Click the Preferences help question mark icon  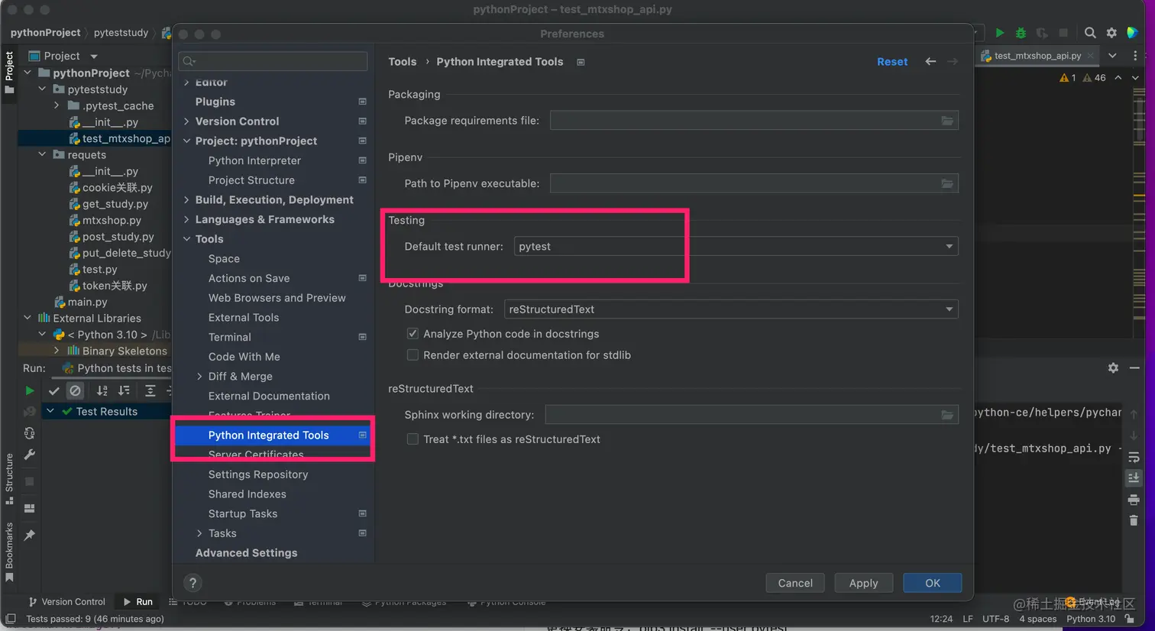coord(192,583)
